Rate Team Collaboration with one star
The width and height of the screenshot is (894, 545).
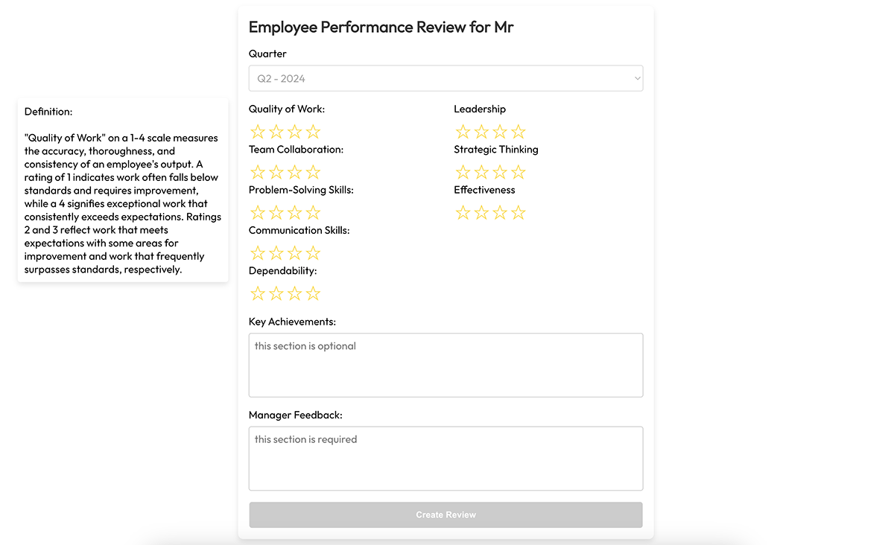pyautogui.click(x=258, y=172)
